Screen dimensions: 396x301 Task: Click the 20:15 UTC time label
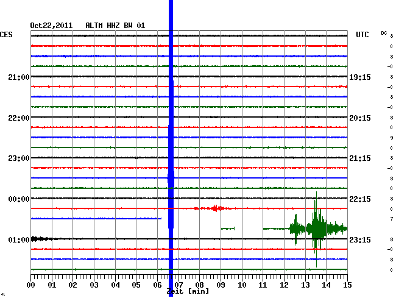pos(360,118)
